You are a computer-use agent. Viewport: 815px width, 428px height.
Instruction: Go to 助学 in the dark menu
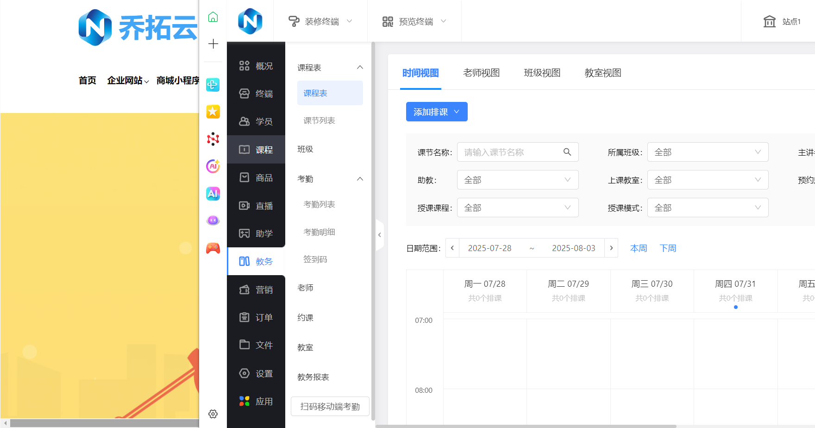[x=256, y=233]
